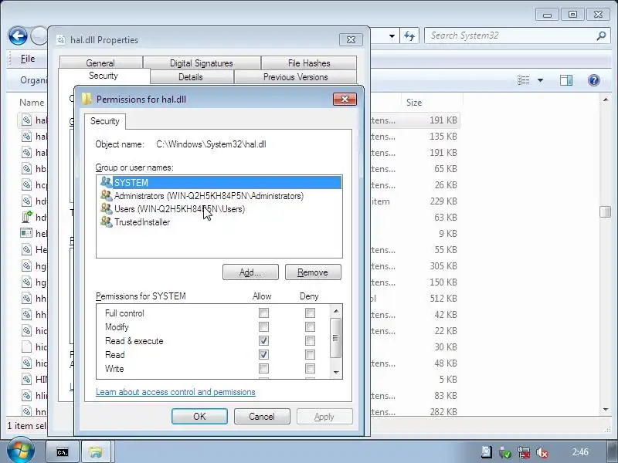The image size is (618, 463).
Task: Click the Explorer Back button
Action: tap(18, 36)
